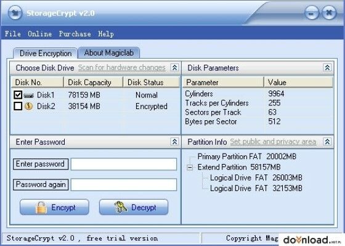The width and height of the screenshot is (345, 246).
Task: Click the Encrypted disk status cell
Action: pyautogui.click(x=152, y=106)
